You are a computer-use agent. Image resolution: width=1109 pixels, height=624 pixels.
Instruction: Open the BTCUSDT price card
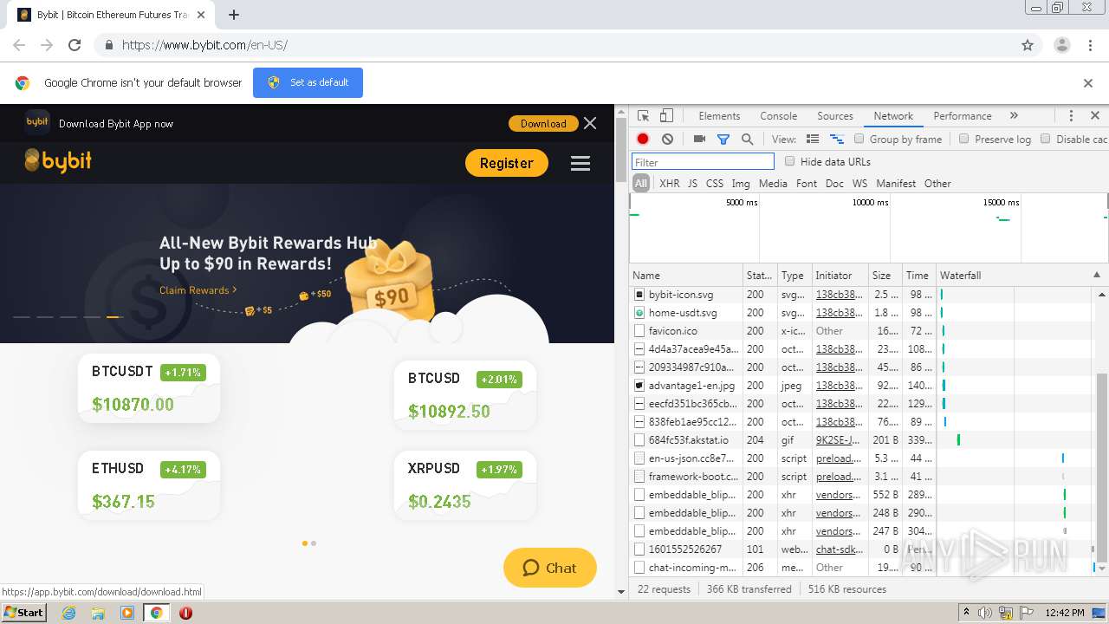[x=149, y=387]
